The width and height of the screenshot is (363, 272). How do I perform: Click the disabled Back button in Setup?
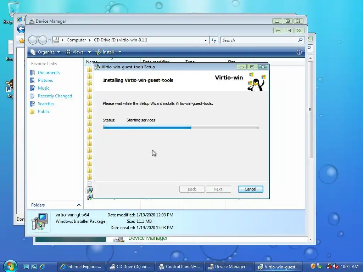[x=192, y=189]
